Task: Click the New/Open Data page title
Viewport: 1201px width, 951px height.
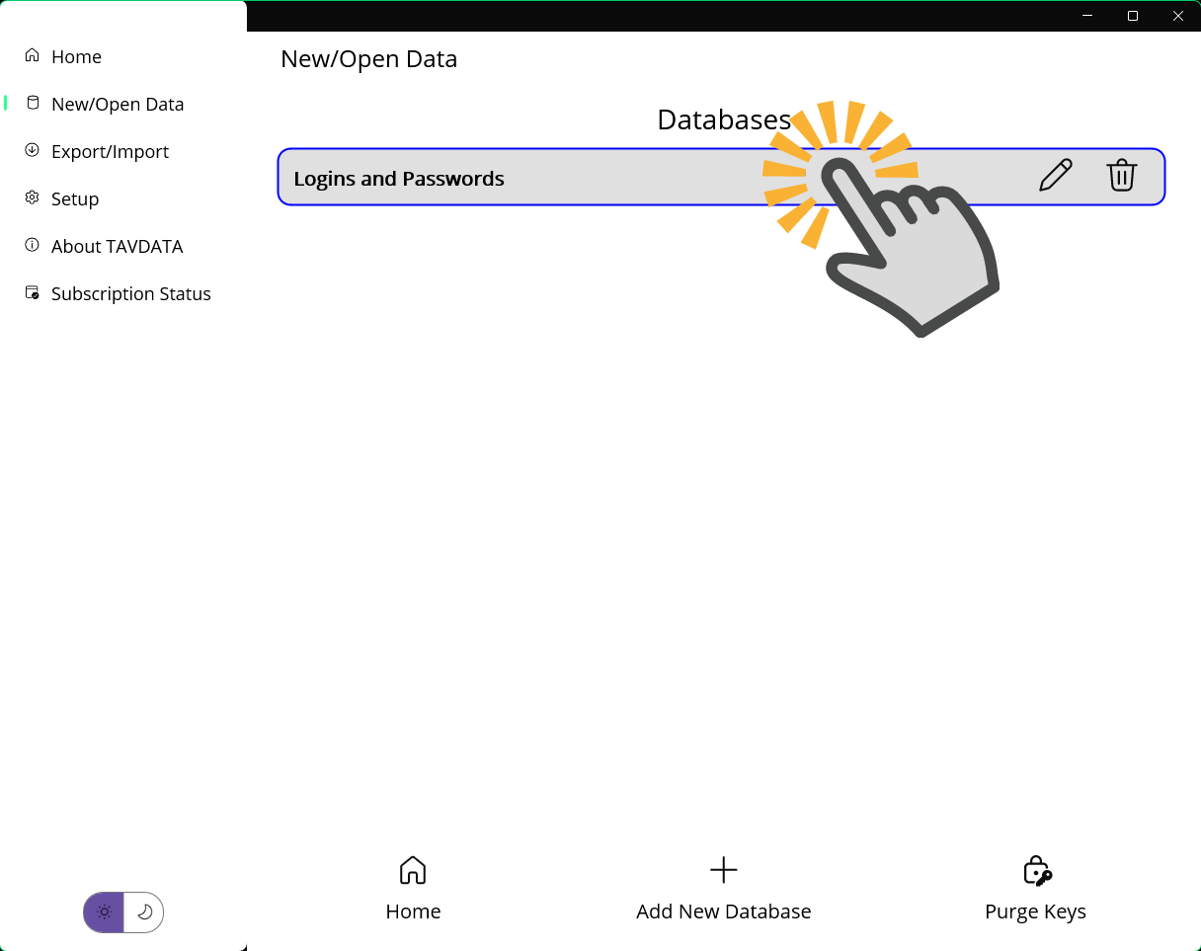Action: coord(368,59)
